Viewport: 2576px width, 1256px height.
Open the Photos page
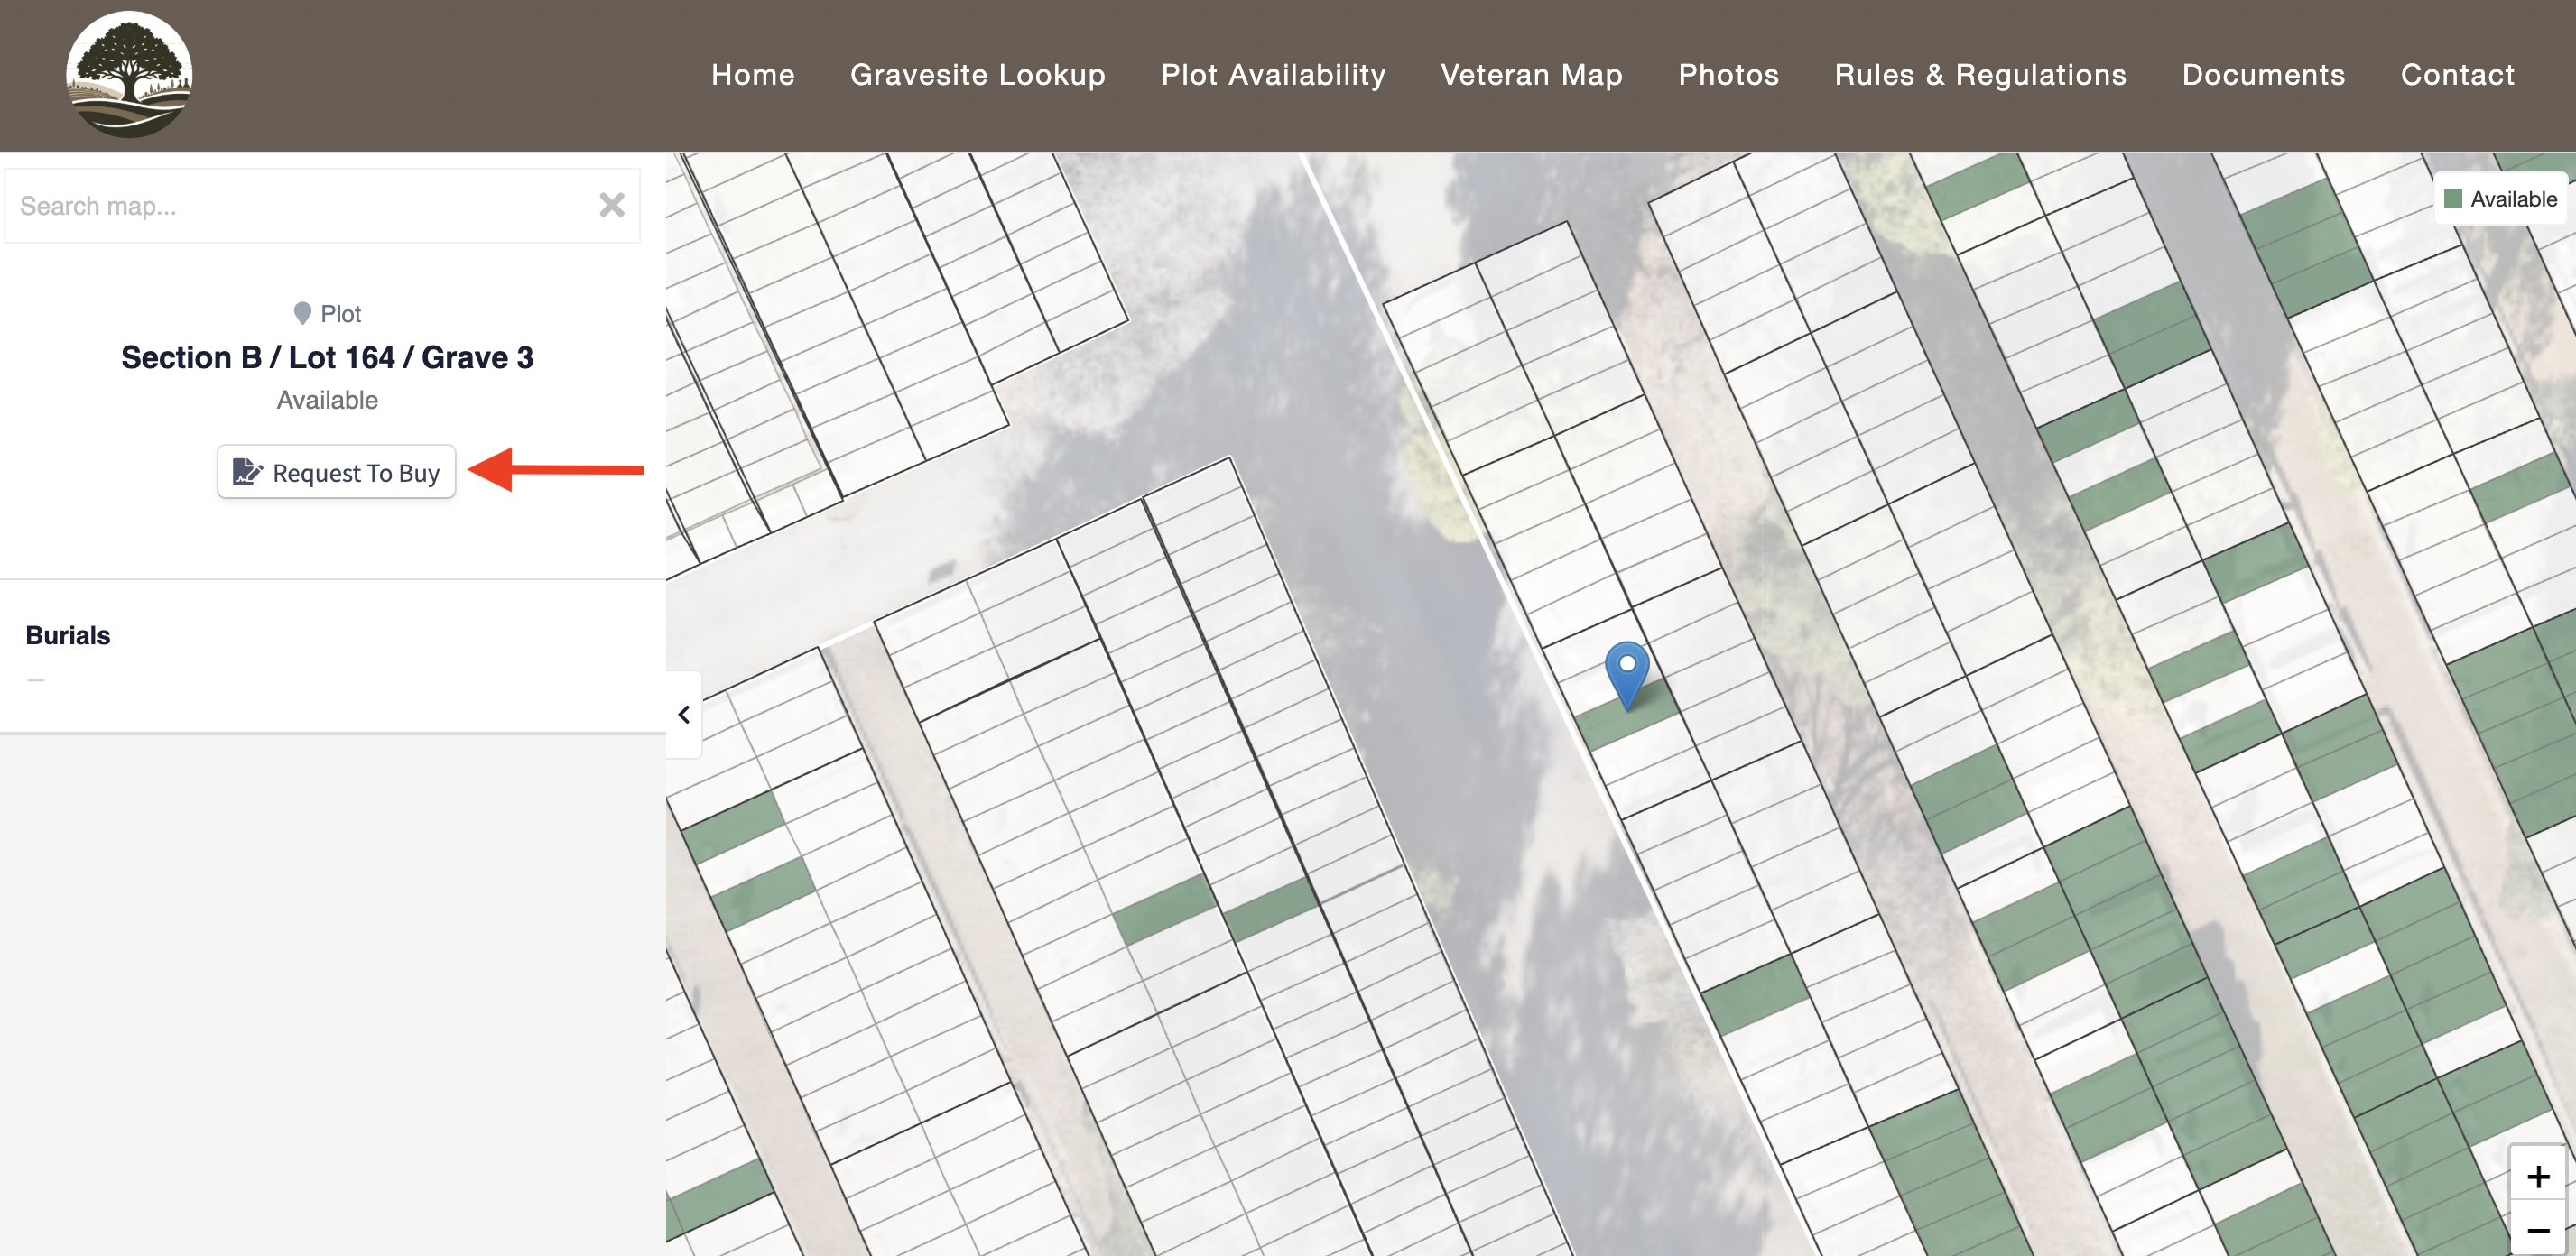tap(1728, 75)
